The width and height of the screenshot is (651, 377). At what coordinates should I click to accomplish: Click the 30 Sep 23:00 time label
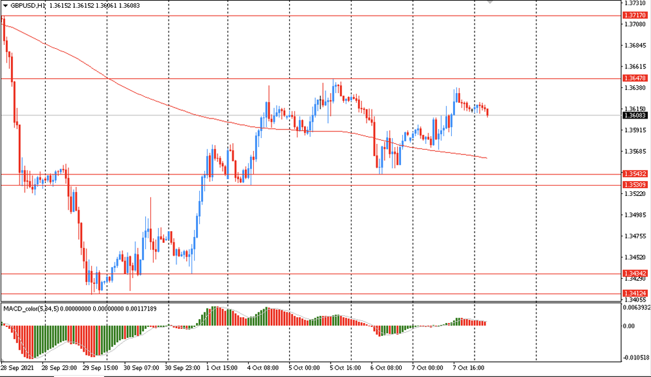coord(182,368)
